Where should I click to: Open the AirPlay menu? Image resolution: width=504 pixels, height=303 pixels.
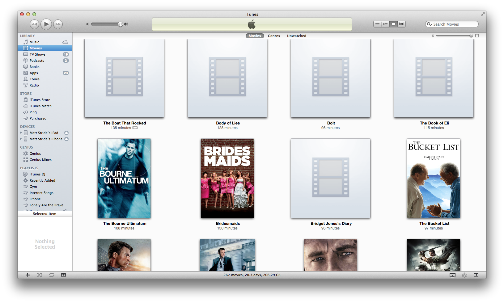pyautogui.click(x=452, y=275)
